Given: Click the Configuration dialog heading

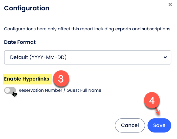Looking at the screenshot, I should pos(27,8).
